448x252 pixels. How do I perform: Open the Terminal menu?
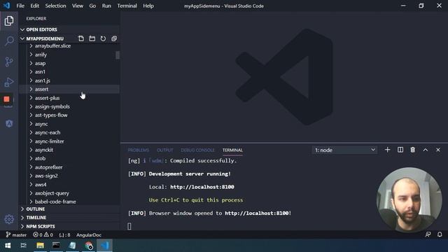[127, 6]
